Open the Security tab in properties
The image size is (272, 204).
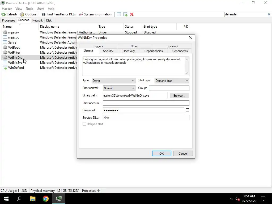coord(108,51)
